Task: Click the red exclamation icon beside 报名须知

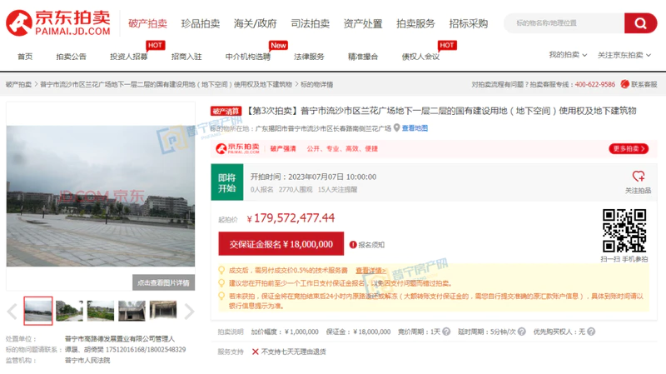Action: tap(353, 245)
